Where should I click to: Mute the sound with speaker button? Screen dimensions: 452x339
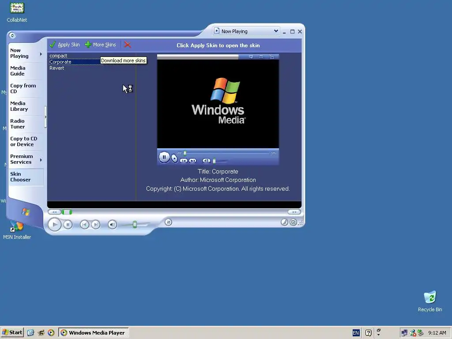(x=113, y=225)
